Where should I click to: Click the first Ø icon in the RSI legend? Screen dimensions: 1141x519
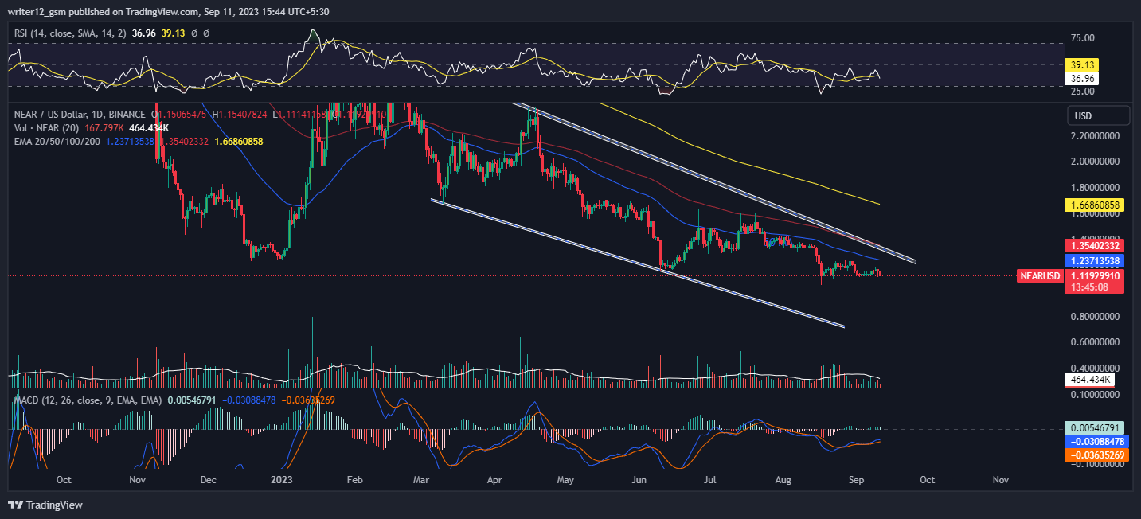194,33
